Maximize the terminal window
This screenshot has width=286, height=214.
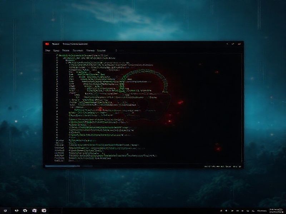233,44
